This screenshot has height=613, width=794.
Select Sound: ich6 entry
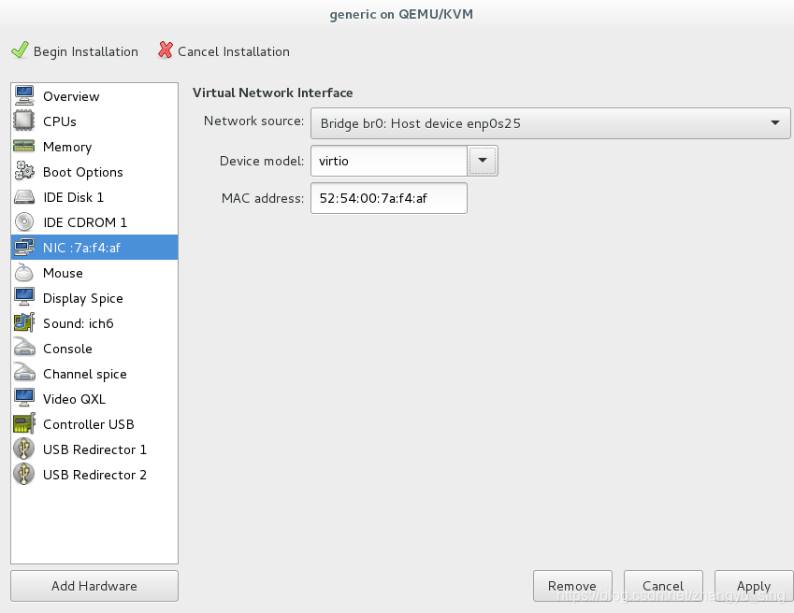pos(94,323)
